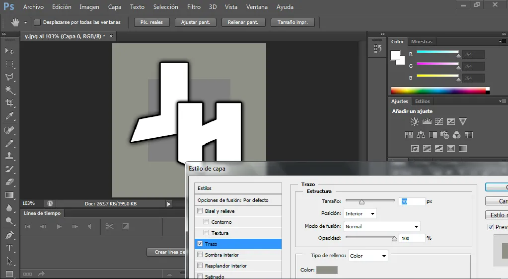508x279 pixels.
Task: Select the Move tool
Action: pyautogui.click(x=9, y=51)
